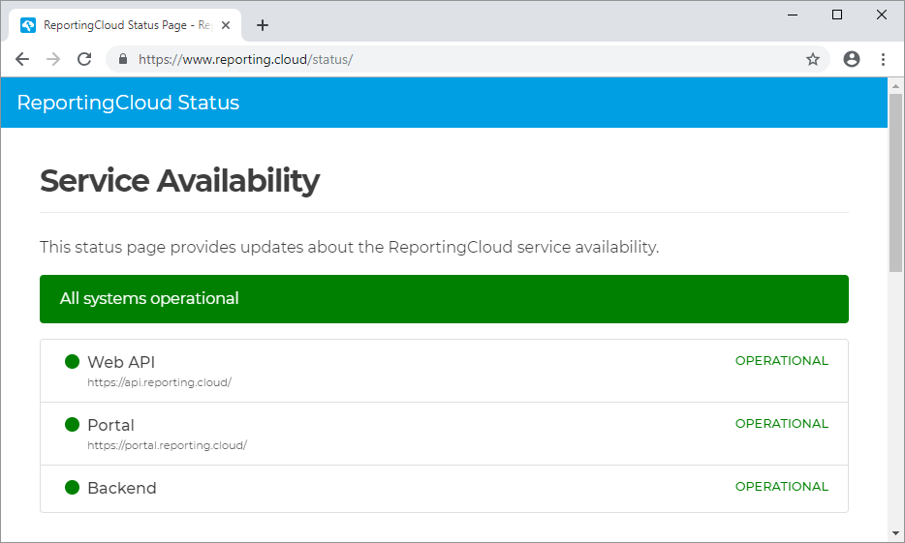Go back with the browser back arrow
This screenshot has width=905, height=543.
(22, 59)
